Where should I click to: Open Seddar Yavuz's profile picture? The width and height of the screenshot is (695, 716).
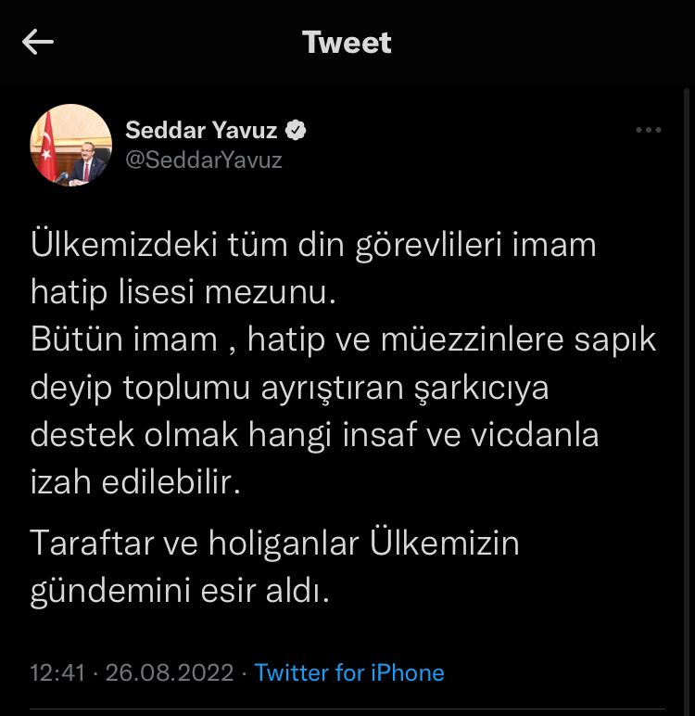tap(71, 145)
